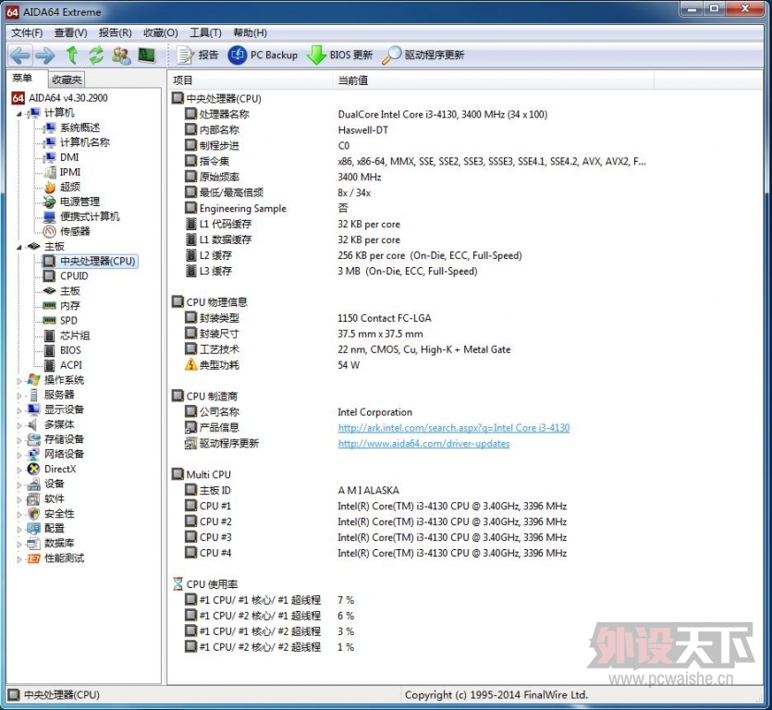The height and width of the screenshot is (710, 772).
Task: Click the DirectX logo icon
Action: coord(34,470)
